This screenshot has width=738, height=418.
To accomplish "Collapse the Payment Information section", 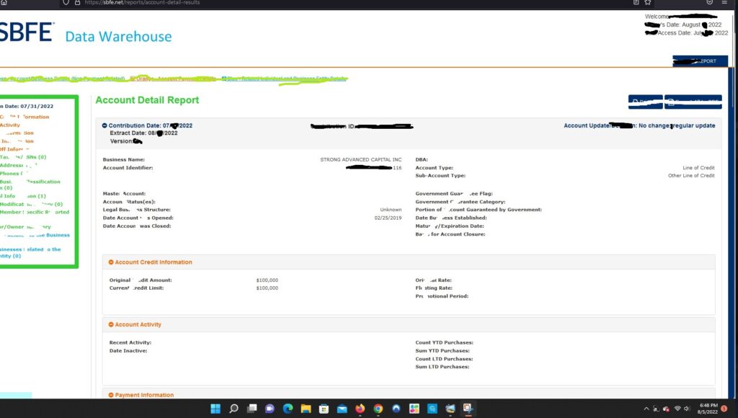I will coord(111,395).
